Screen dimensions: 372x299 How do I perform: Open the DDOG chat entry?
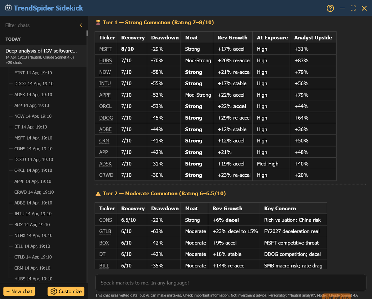34,84
